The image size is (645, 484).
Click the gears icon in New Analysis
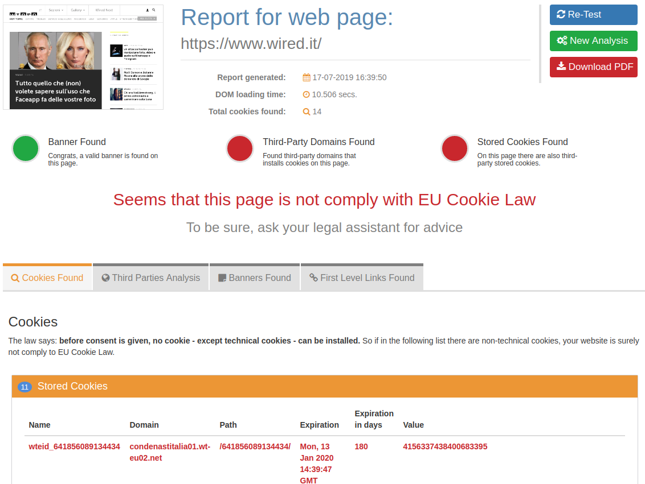point(561,40)
